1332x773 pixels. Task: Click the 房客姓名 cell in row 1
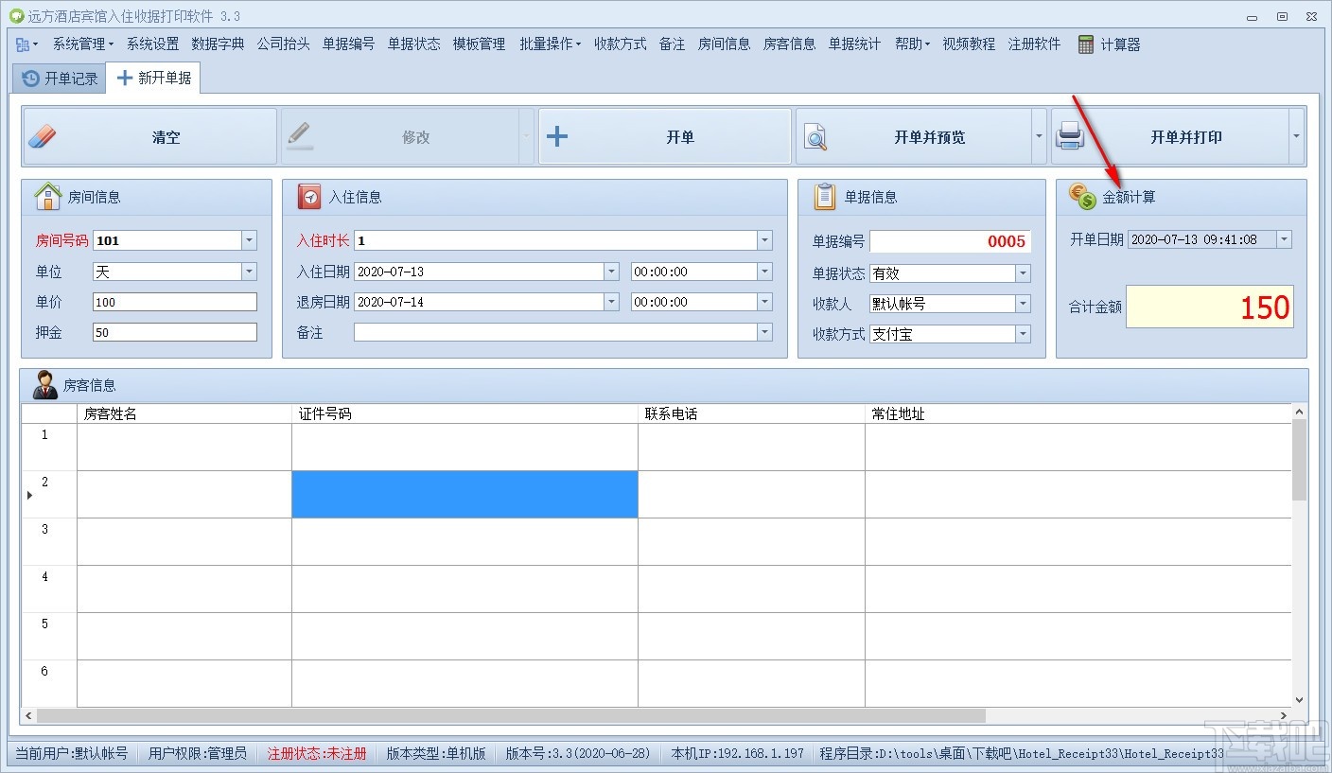tap(184, 447)
